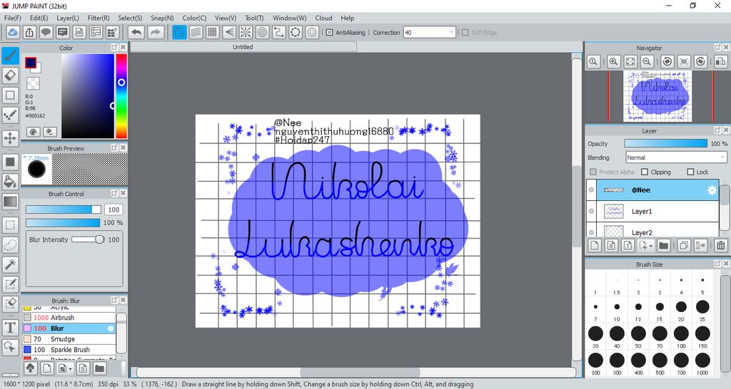
Task: Select the Bucket fill tool
Action: coord(10,182)
